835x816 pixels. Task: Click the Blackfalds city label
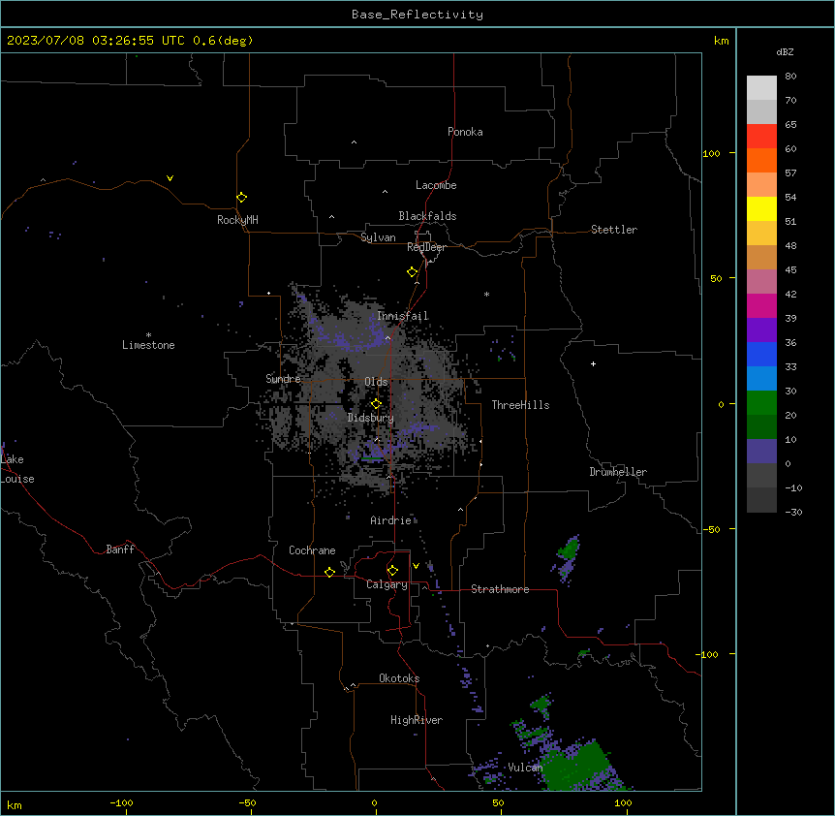pyautogui.click(x=427, y=216)
